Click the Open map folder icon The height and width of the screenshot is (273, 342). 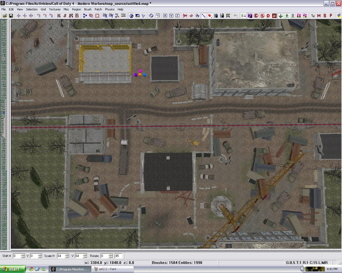pos(5,16)
